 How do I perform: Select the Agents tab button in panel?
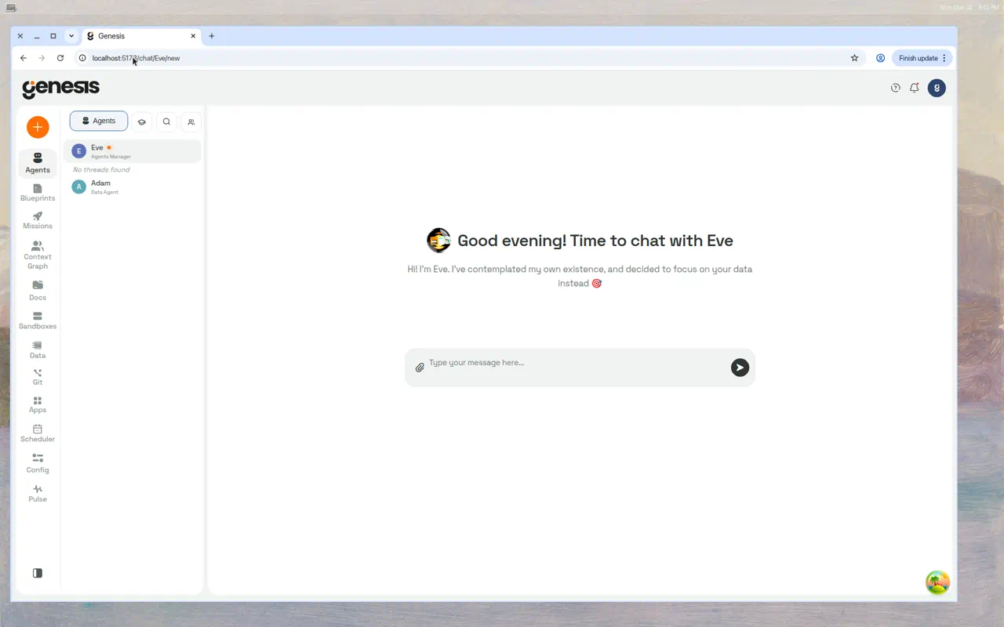click(x=99, y=121)
